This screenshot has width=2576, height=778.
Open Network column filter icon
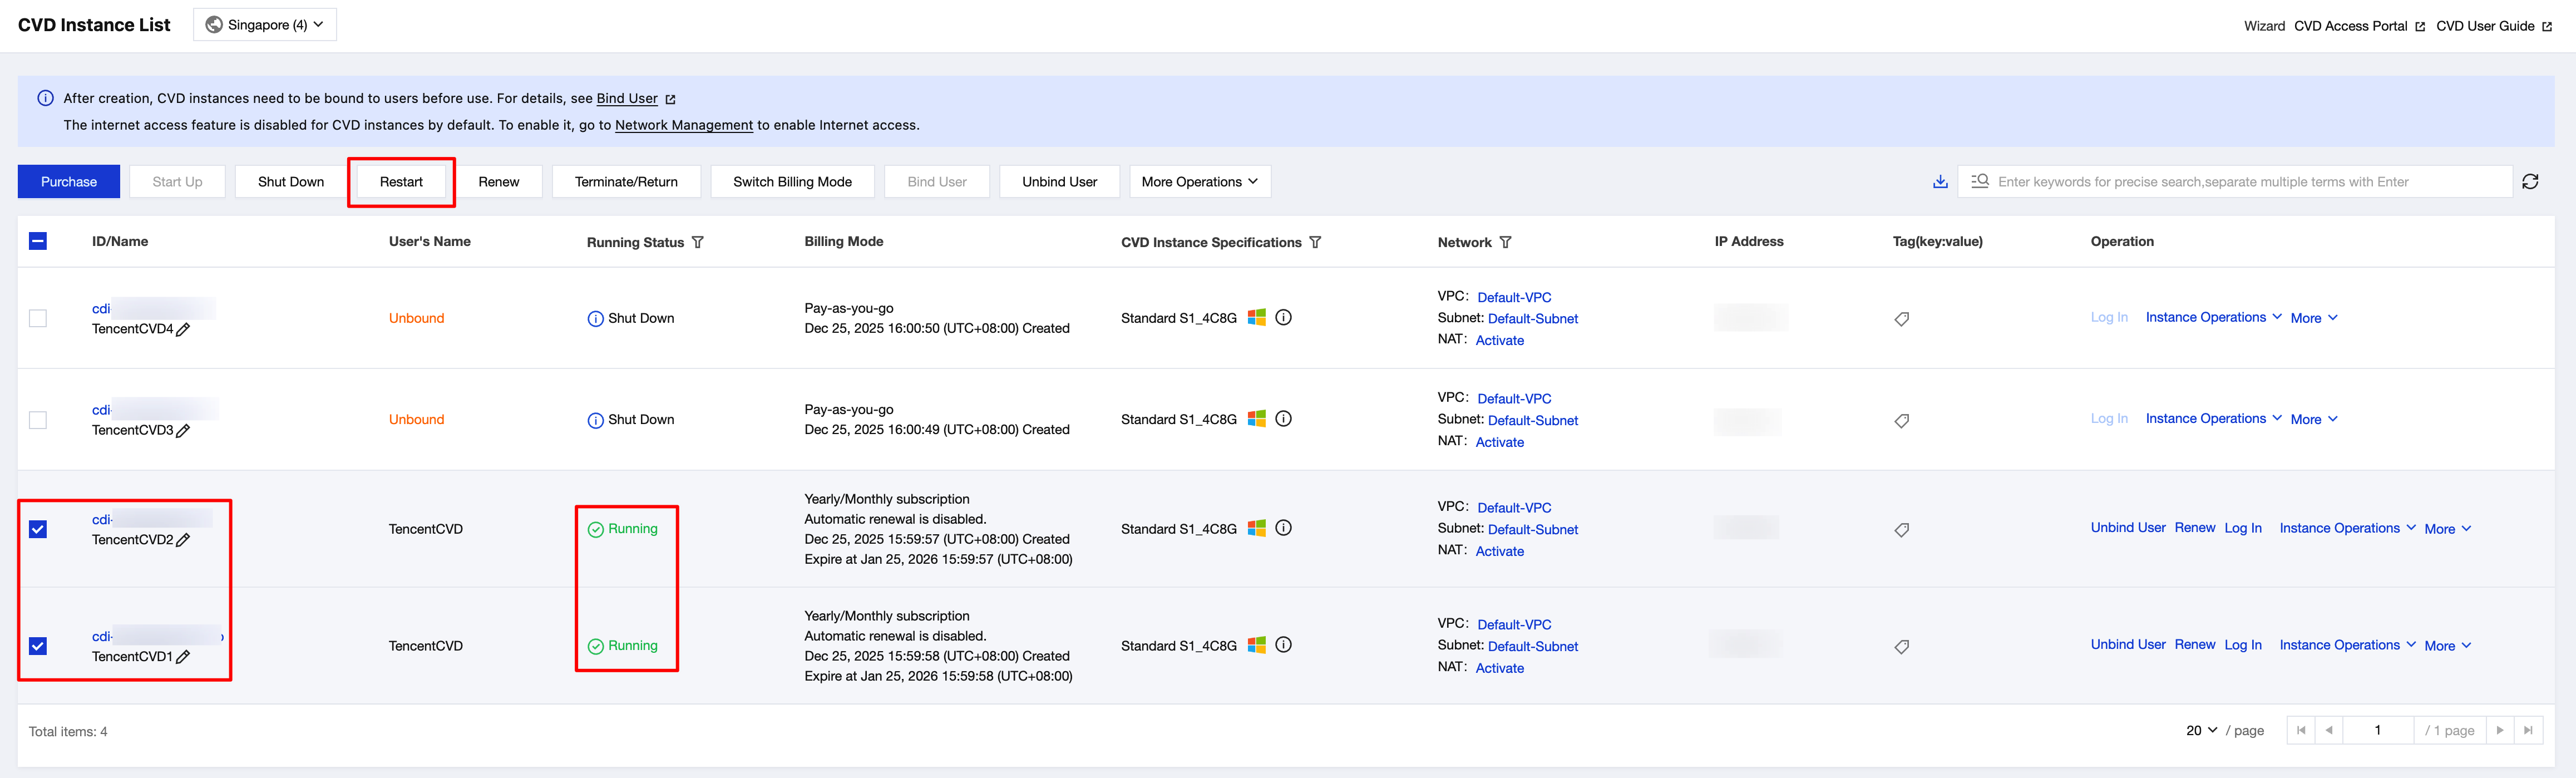[1506, 243]
